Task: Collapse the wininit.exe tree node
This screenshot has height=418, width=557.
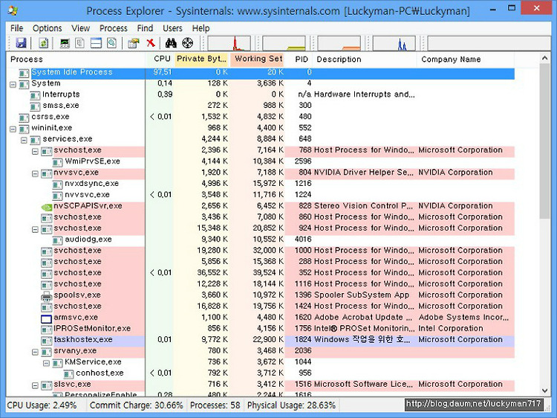Action: [13, 129]
